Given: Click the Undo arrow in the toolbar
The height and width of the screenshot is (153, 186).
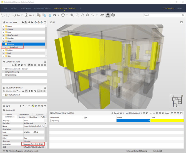Looking at the screenshot, I should point(3,15).
